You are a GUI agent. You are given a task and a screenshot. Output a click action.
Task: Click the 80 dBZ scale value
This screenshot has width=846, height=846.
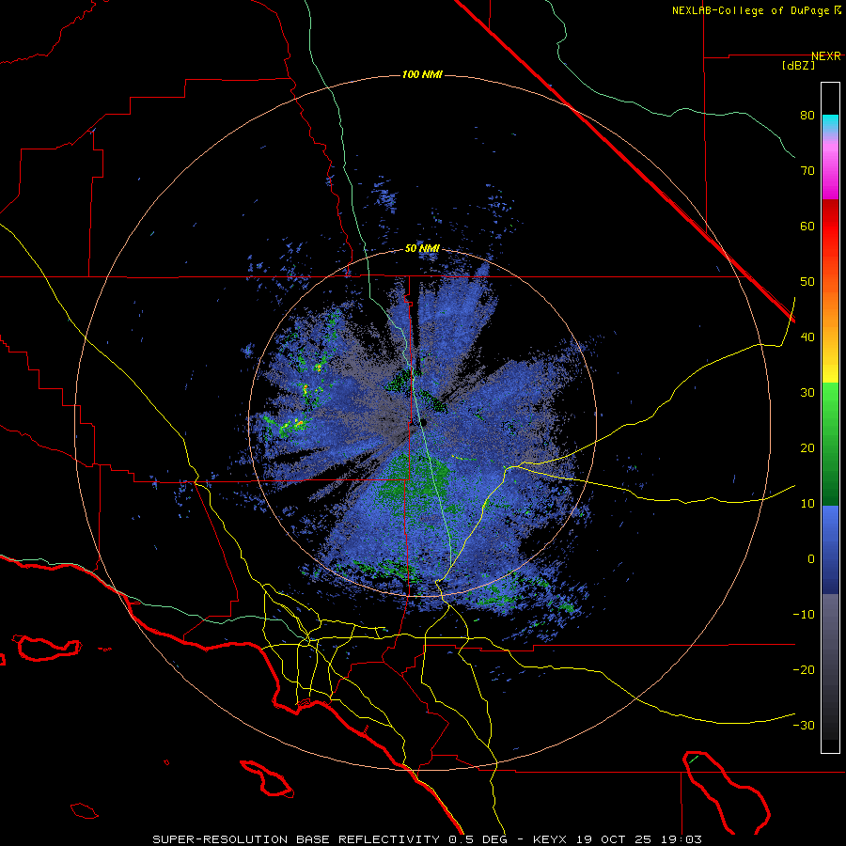(x=807, y=116)
